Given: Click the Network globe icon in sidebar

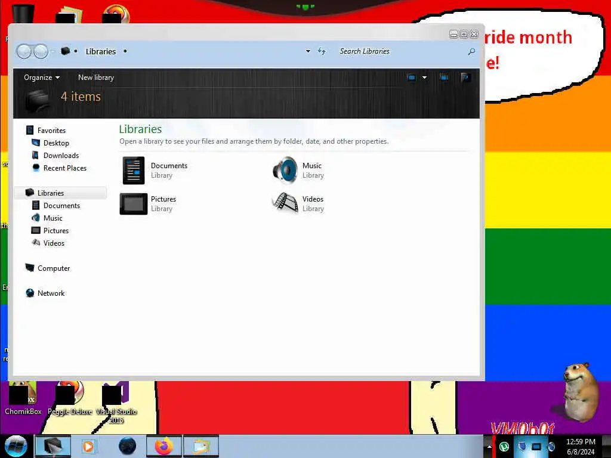Looking at the screenshot, I should [x=30, y=293].
